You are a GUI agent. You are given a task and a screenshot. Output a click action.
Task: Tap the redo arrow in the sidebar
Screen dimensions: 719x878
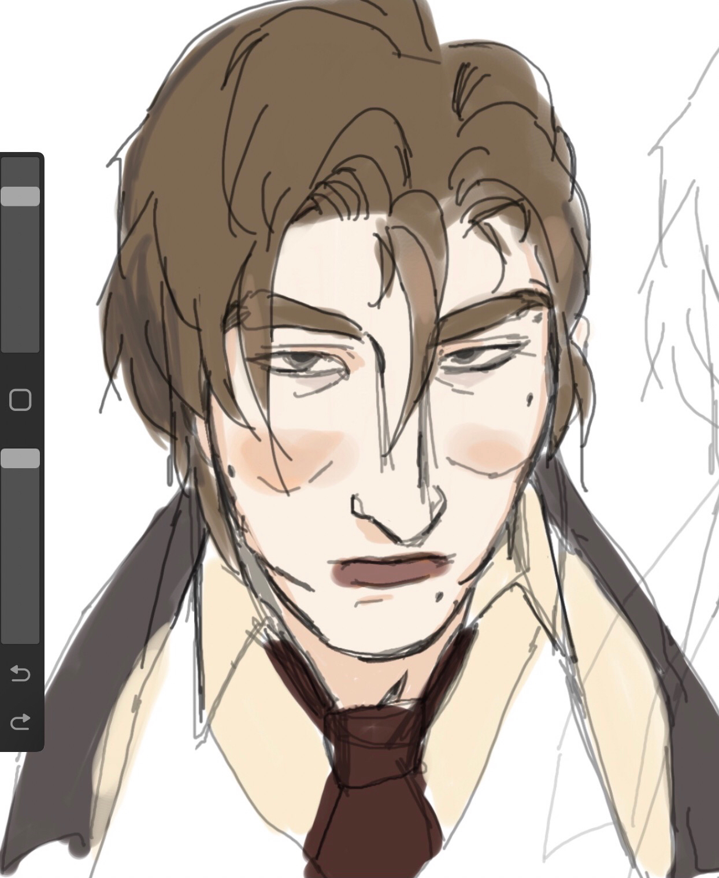[20, 721]
